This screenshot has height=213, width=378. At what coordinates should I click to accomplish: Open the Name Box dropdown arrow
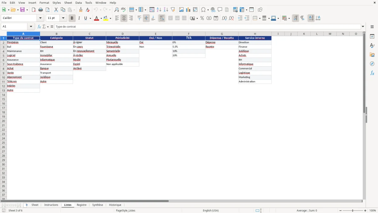tap(31, 27)
